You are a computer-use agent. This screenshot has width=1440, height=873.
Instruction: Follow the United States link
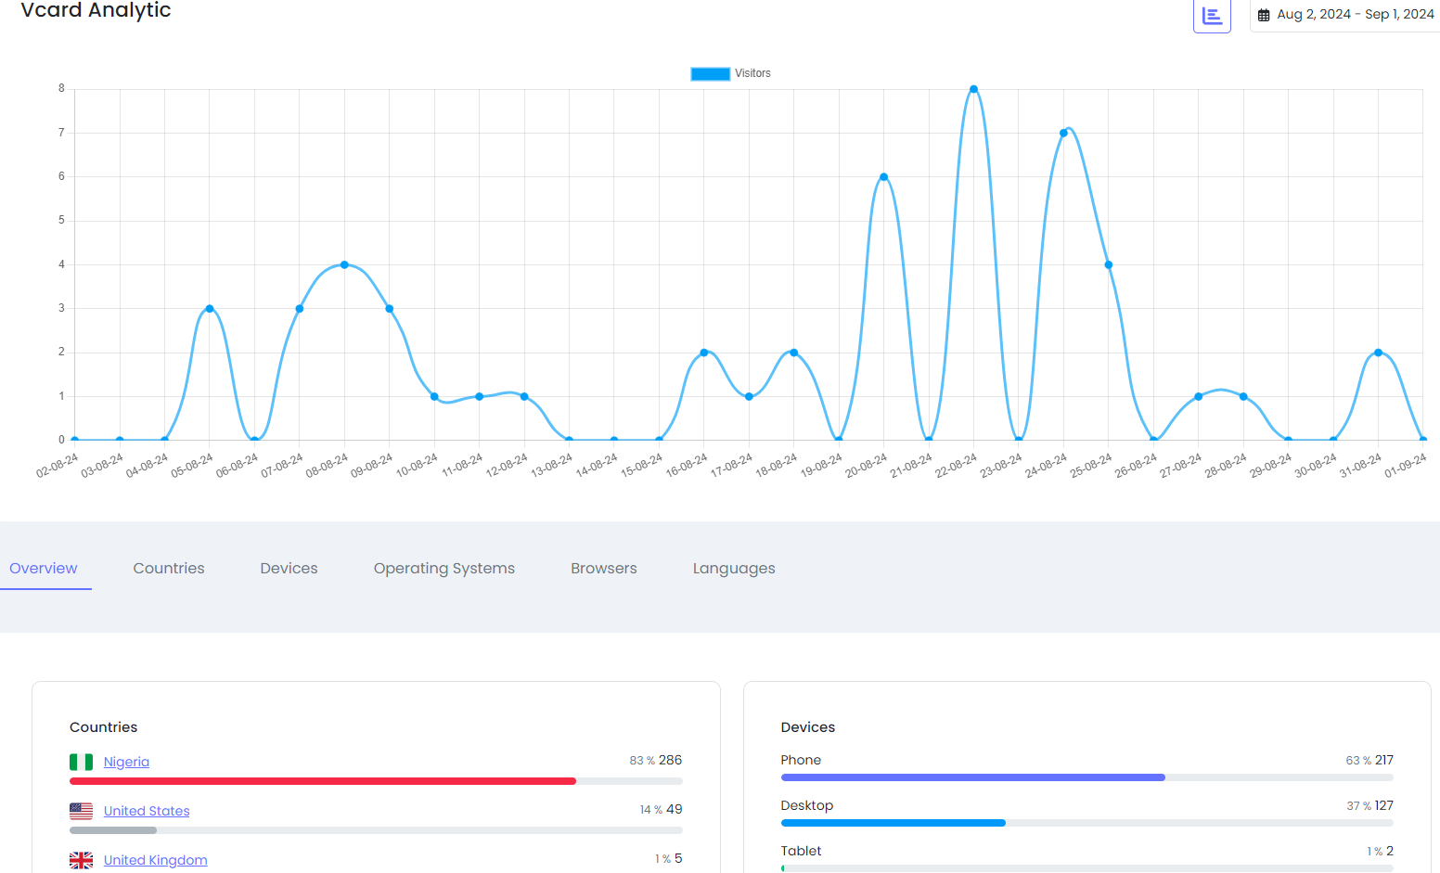pos(147,811)
